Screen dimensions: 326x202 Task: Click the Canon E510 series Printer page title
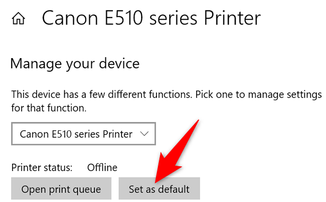point(151,19)
